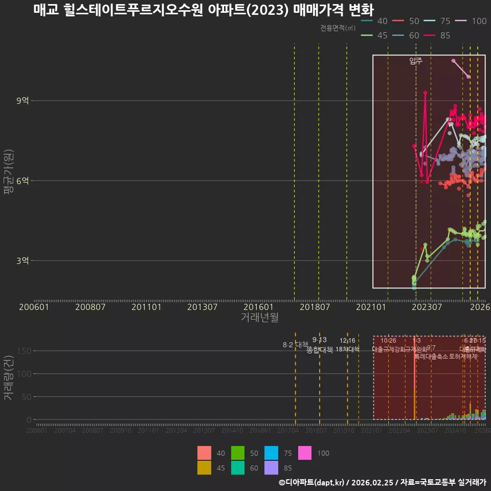Click the 거래년월 x-axis title
This screenshot has width=491, height=491.
pyautogui.click(x=260, y=317)
